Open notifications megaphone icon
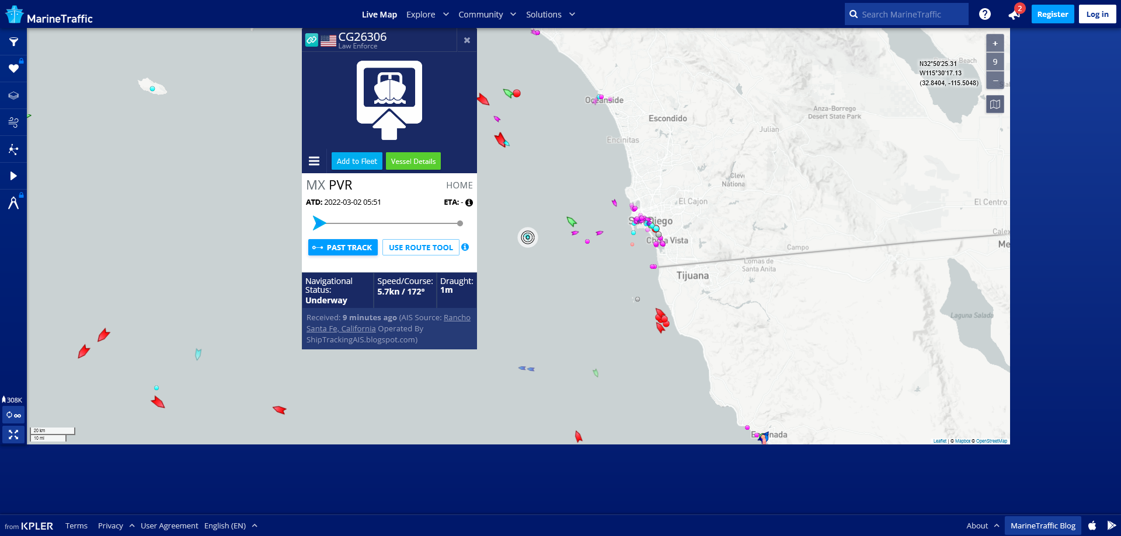The width and height of the screenshot is (1121, 536). (x=1014, y=15)
